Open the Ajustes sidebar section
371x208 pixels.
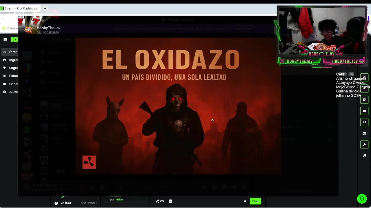pyautogui.click(x=10, y=92)
